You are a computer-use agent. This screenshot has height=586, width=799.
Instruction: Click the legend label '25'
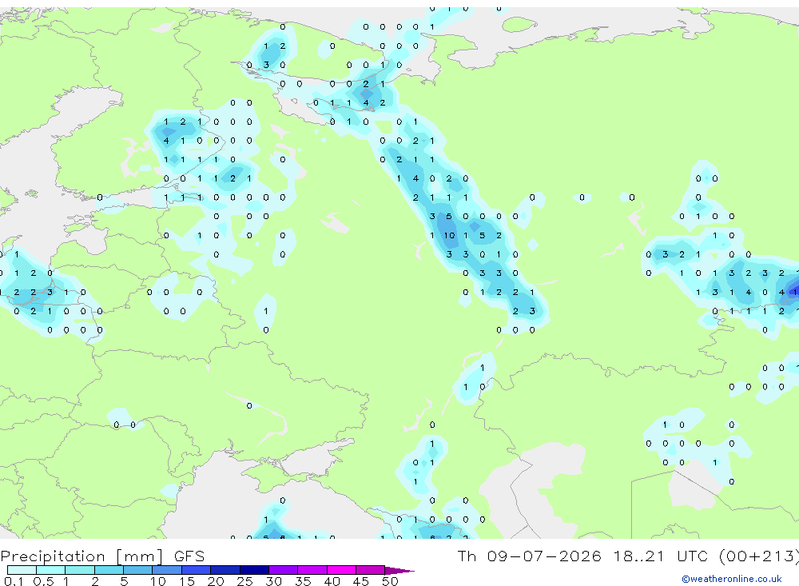245,581
